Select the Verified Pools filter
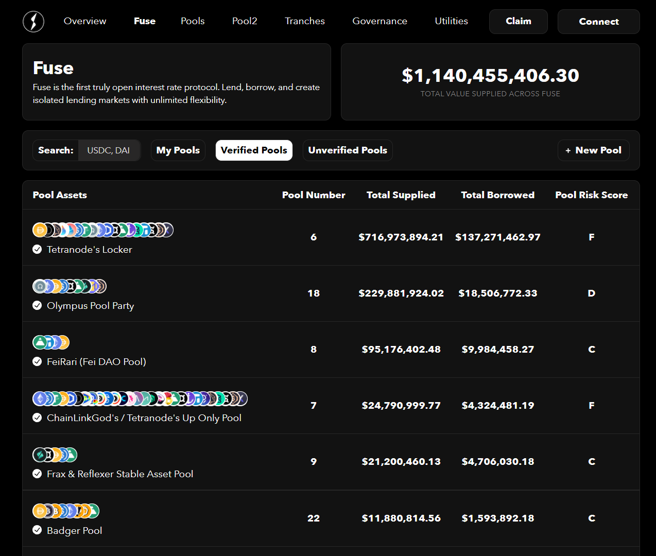 point(254,150)
